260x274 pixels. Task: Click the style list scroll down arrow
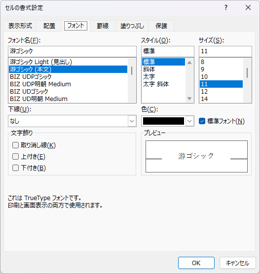[189, 99]
